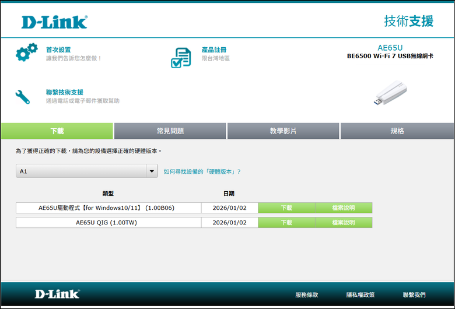Click the AE65U product model title
455x309 pixels.
pos(390,48)
